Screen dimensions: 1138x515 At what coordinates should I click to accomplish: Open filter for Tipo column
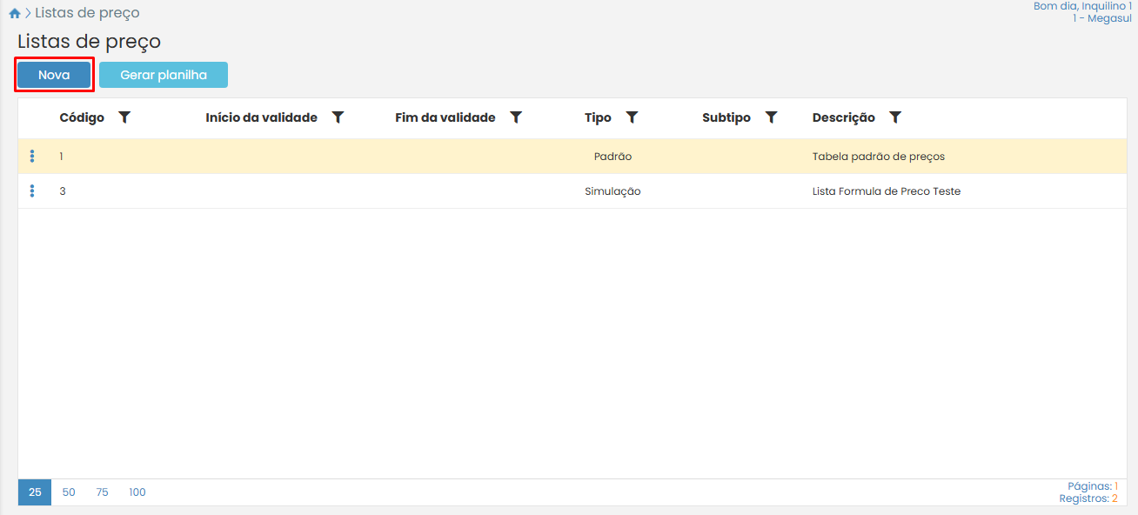[633, 117]
